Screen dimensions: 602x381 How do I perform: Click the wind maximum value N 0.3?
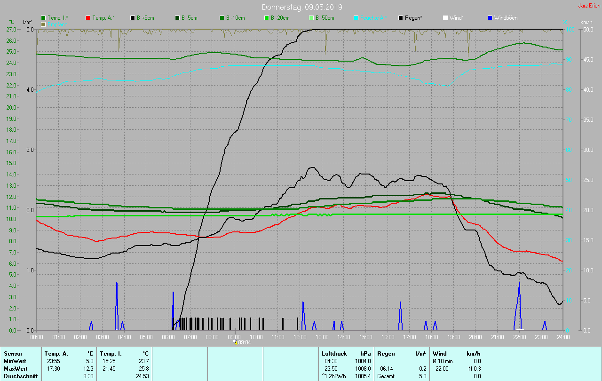474,369
